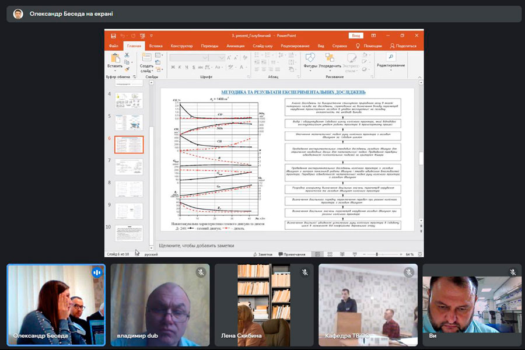
Task: Open the Справка ribbon tab
Action: point(339,46)
